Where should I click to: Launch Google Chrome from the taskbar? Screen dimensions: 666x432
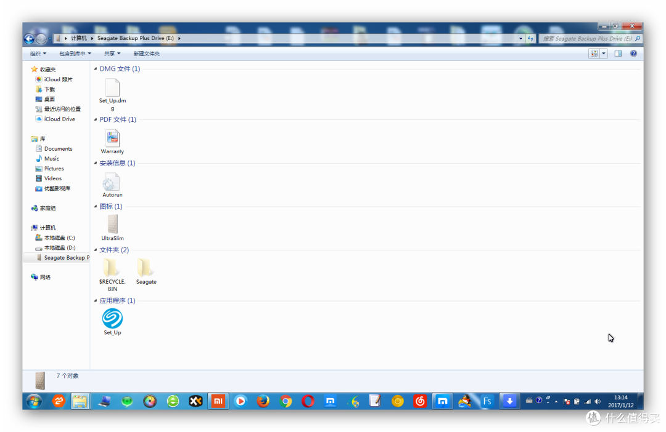(286, 401)
